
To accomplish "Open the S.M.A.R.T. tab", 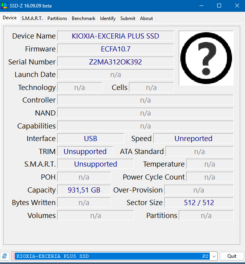I will pyautogui.click(x=32, y=18).
